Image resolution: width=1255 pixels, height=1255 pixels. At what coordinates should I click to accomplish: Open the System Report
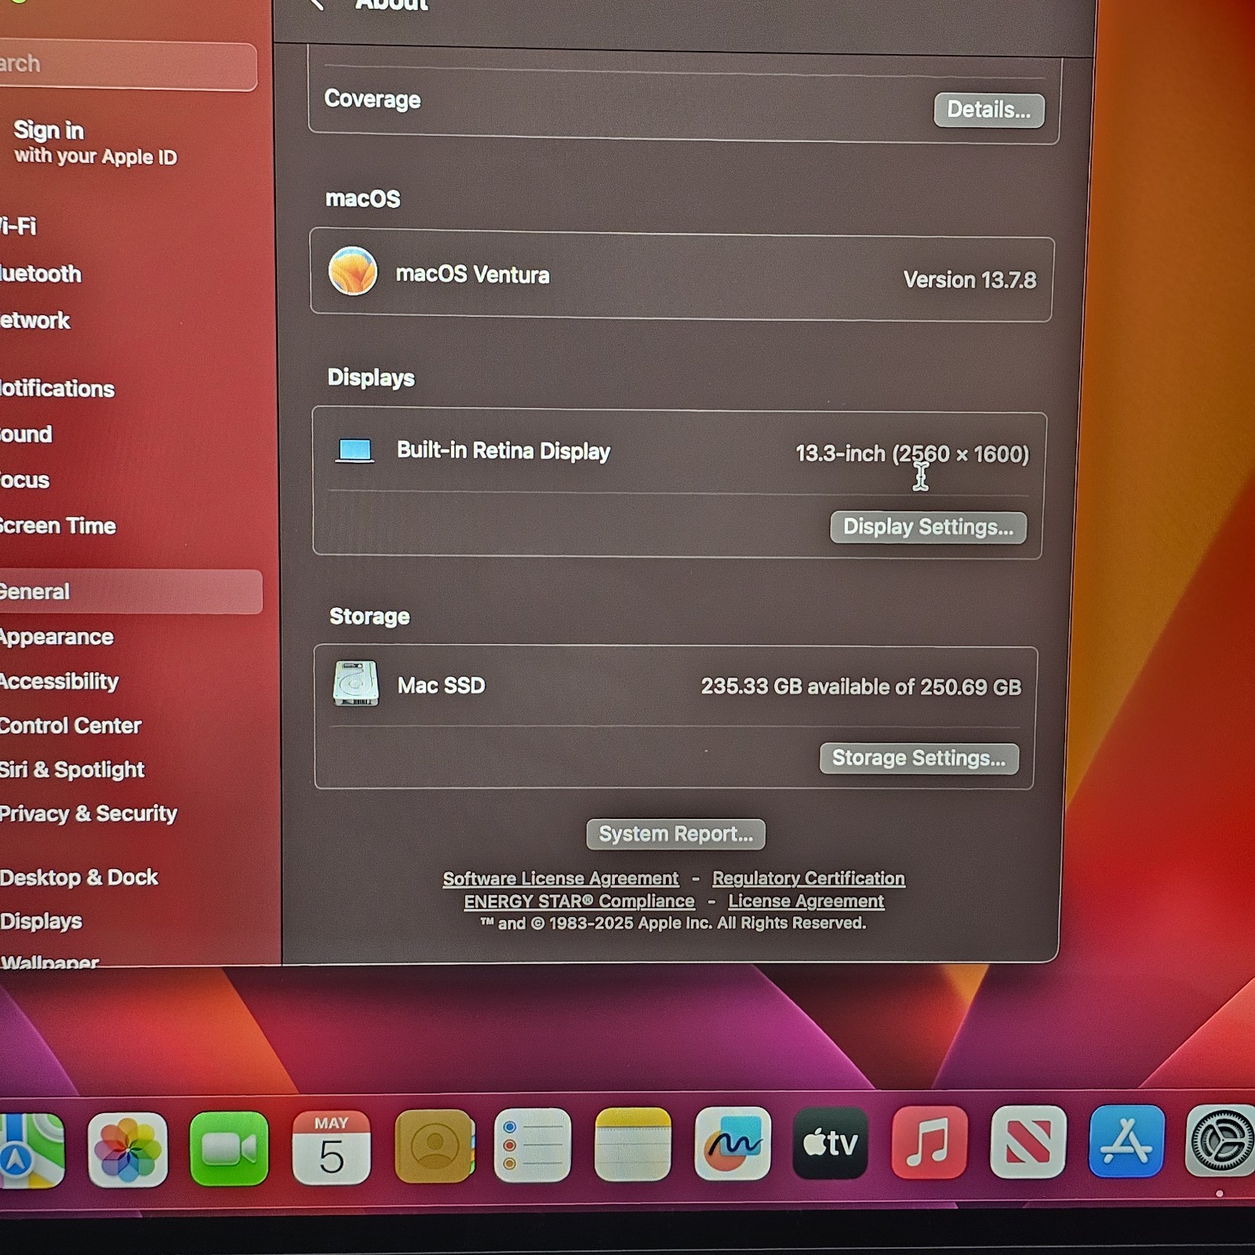[x=675, y=834]
